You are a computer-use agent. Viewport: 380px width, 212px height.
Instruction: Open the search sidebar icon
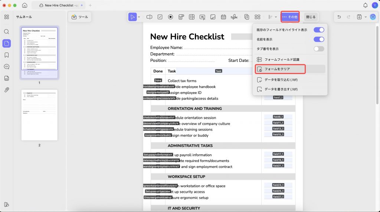7,32
